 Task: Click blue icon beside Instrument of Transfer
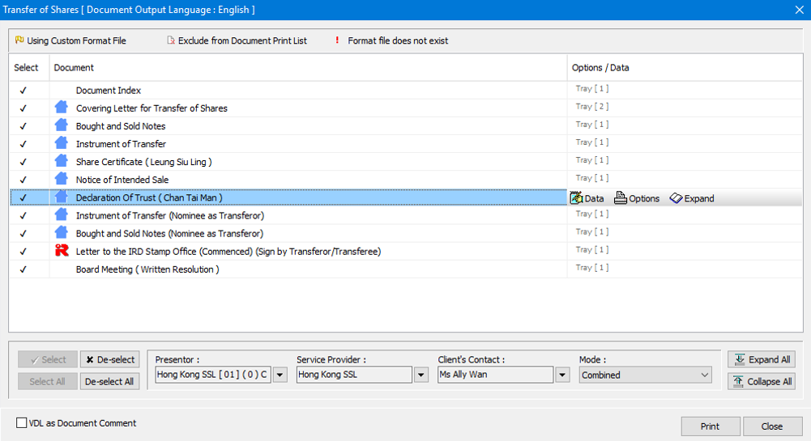point(61,143)
